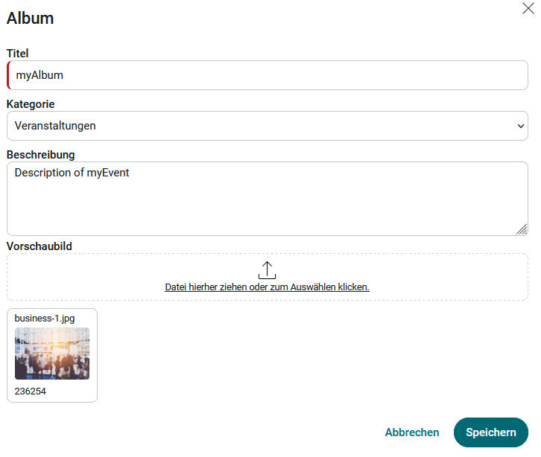Click the upload arrow icon

click(267, 270)
